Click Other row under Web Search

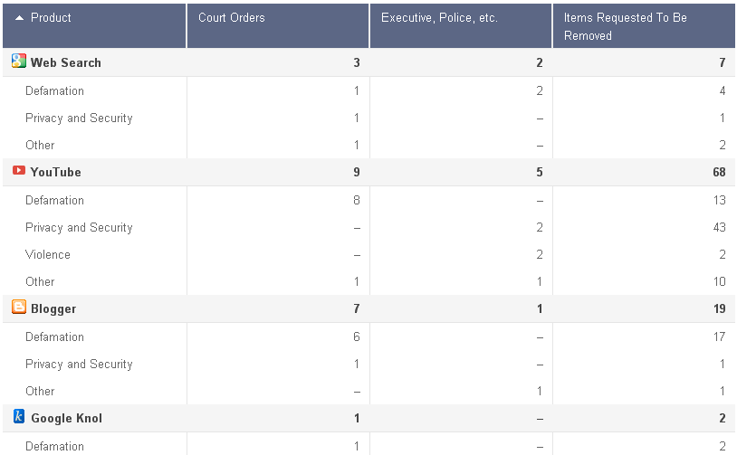point(40,146)
